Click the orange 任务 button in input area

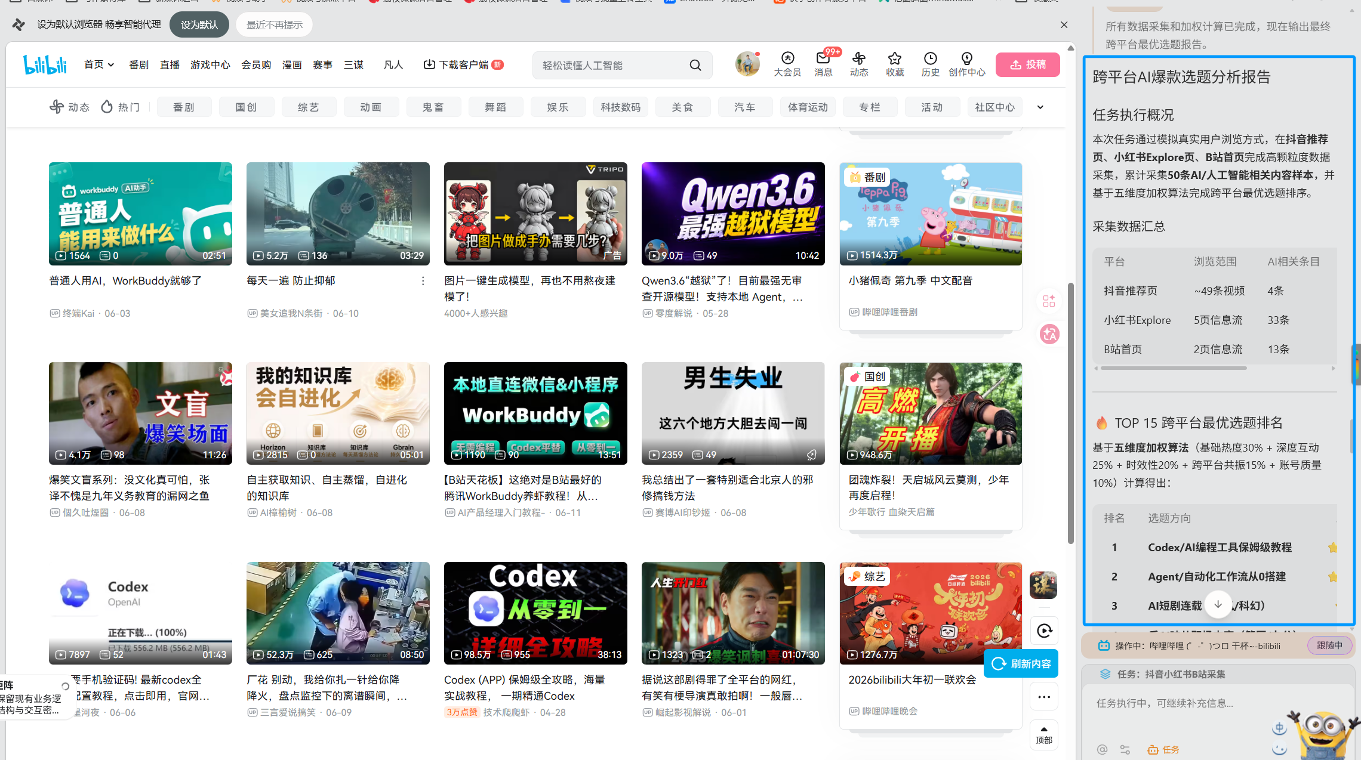coord(1163,749)
